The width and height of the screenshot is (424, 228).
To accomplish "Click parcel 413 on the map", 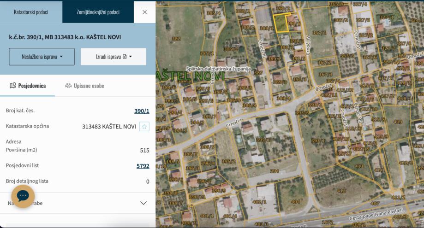I will point(359,166).
